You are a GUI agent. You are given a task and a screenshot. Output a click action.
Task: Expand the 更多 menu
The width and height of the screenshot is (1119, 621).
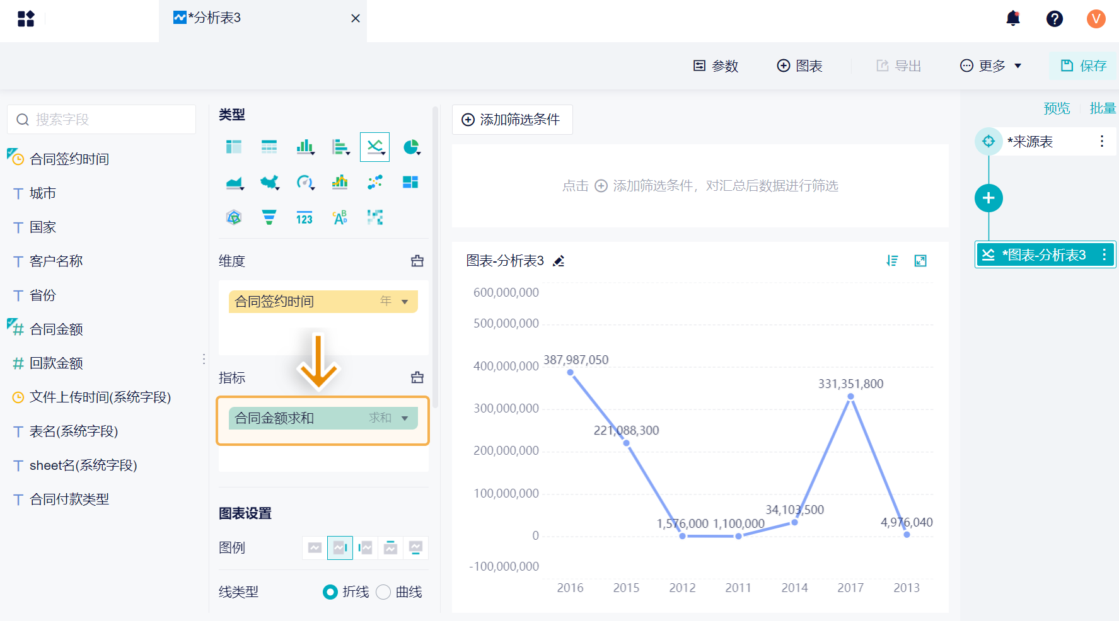pyautogui.click(x=990, y=66)
